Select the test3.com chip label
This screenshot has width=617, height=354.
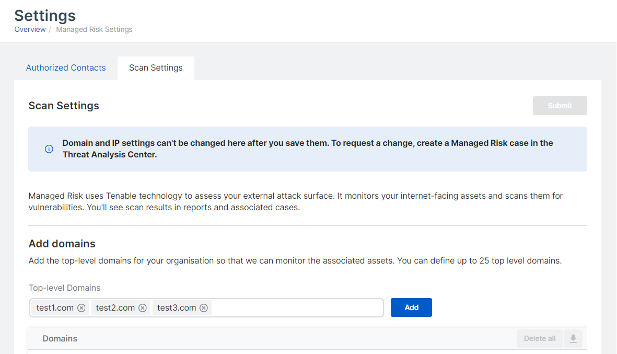point(177,308)
